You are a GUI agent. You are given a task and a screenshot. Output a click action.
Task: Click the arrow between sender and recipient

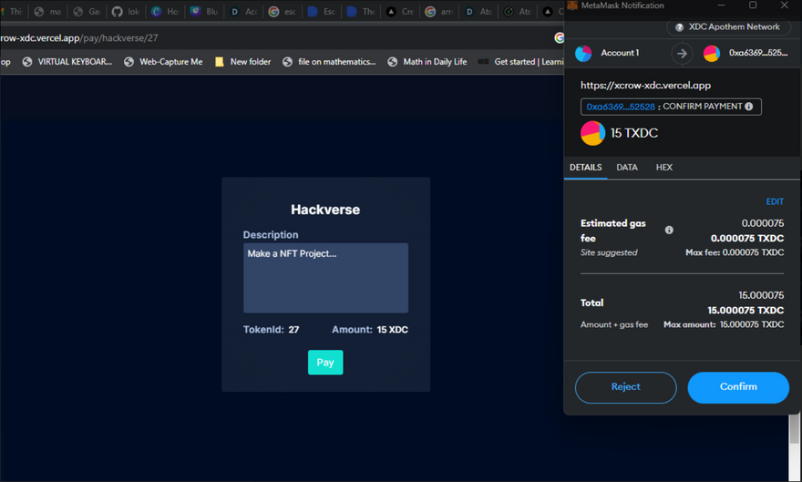tap(682, 54)
